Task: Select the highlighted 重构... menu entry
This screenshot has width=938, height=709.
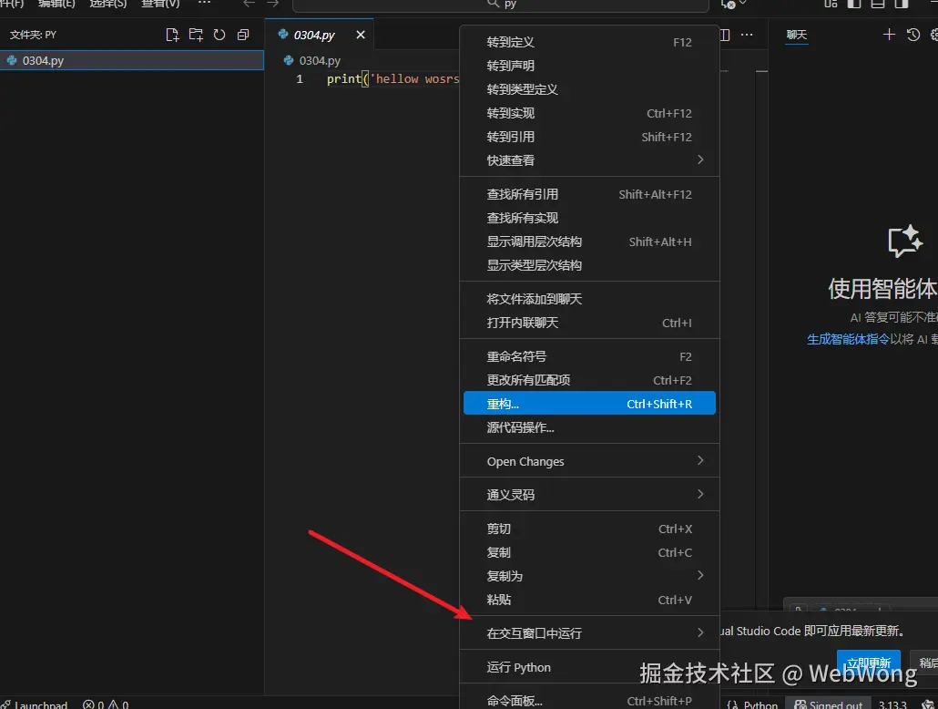Action: point(589,404)
